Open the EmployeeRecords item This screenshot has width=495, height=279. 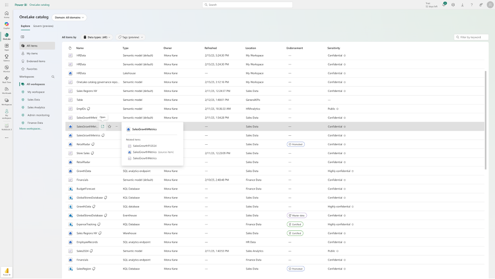pyautogui.click(x=87, y=242)
